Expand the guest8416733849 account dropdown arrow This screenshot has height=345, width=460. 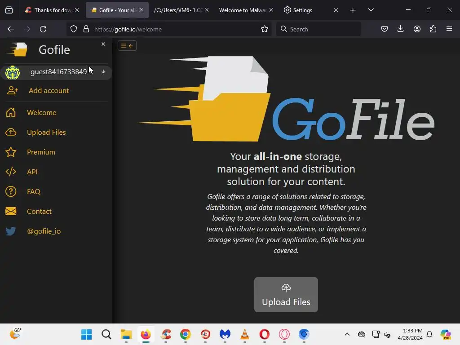pos(103,71)
